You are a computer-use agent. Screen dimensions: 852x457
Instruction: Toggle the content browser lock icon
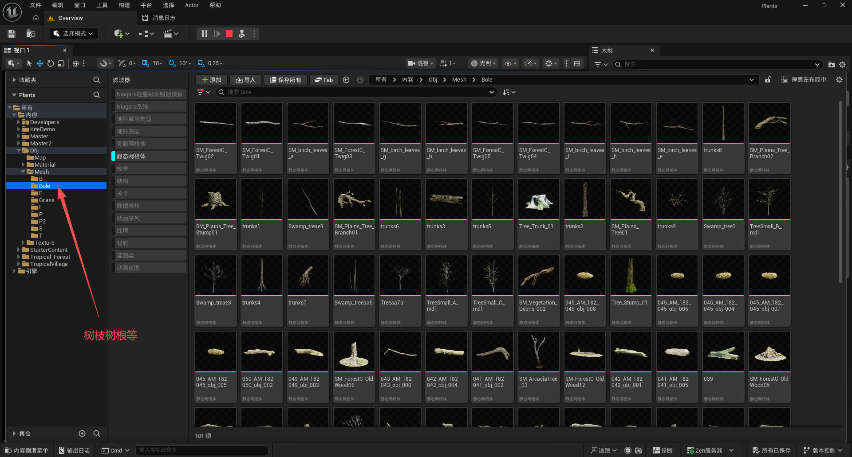pos(768,80)
